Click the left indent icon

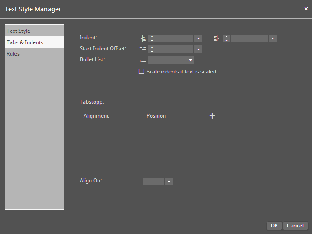click(143, 38)
